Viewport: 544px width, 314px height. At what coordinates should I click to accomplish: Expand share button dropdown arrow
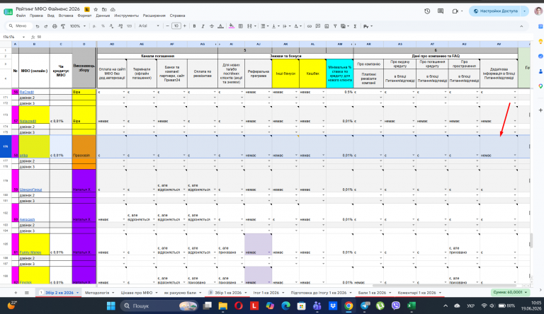tap(525, 11)
